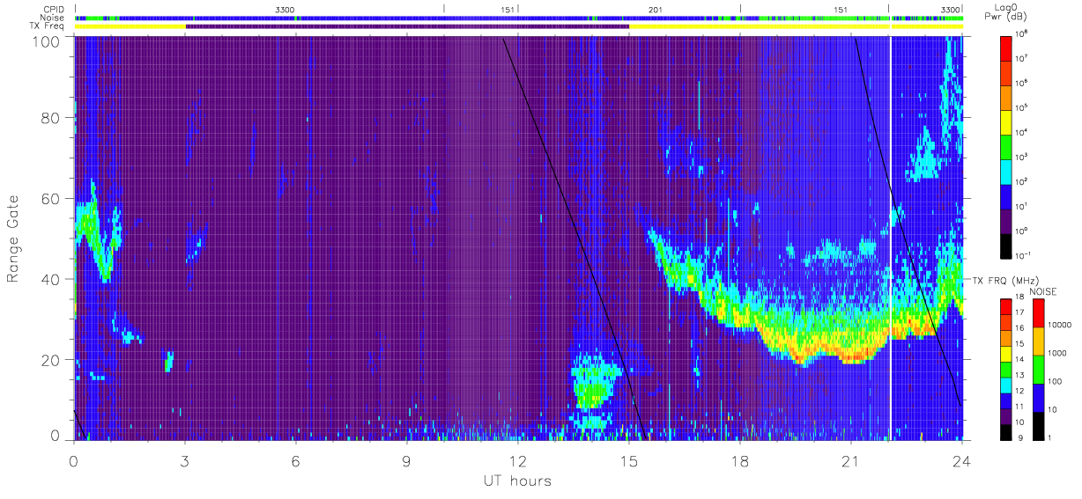Click the 'TX Freq' row label

pyautogui.click(x=48, y=26)
